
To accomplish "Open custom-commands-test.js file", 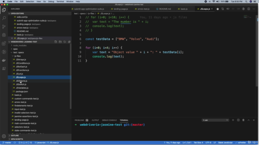I will pos(26,99).
